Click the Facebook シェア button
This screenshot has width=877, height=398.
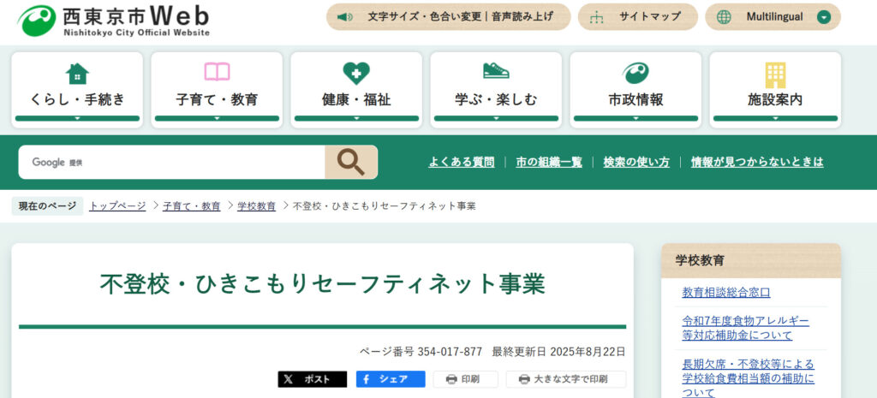(x=391, y=379)
